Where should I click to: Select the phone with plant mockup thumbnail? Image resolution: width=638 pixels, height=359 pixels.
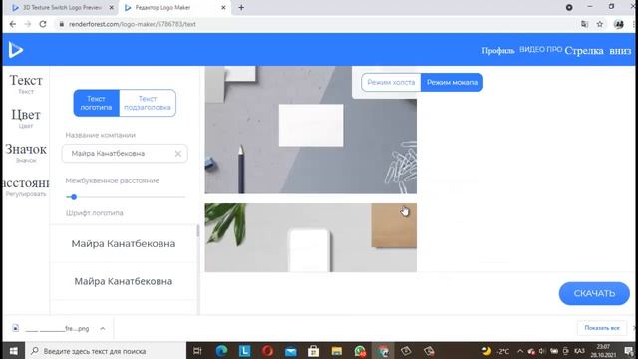click(310, 237)
